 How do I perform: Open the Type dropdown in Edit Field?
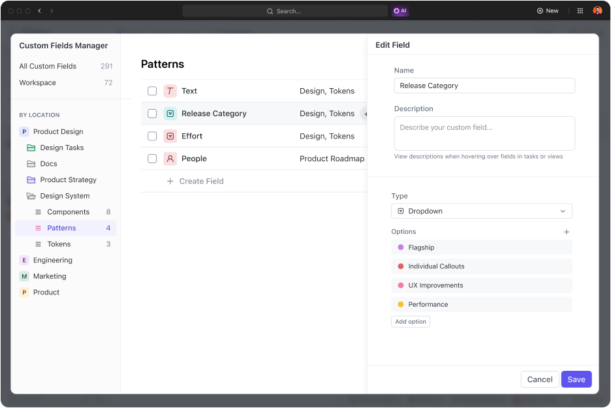tap(481, 211)
